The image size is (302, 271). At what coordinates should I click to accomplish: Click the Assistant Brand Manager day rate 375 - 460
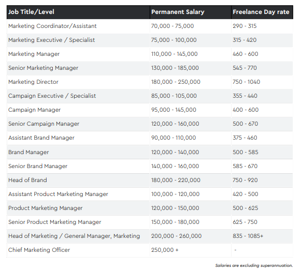(x=245, y=138)
